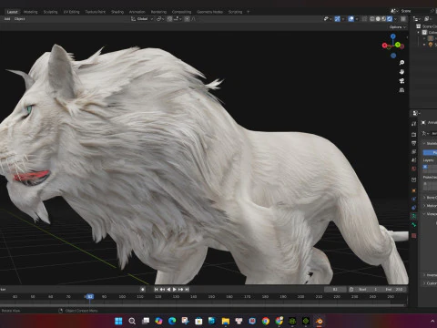
Task: Open the Object menu in viewport header
Action: [x=19, y=19]
